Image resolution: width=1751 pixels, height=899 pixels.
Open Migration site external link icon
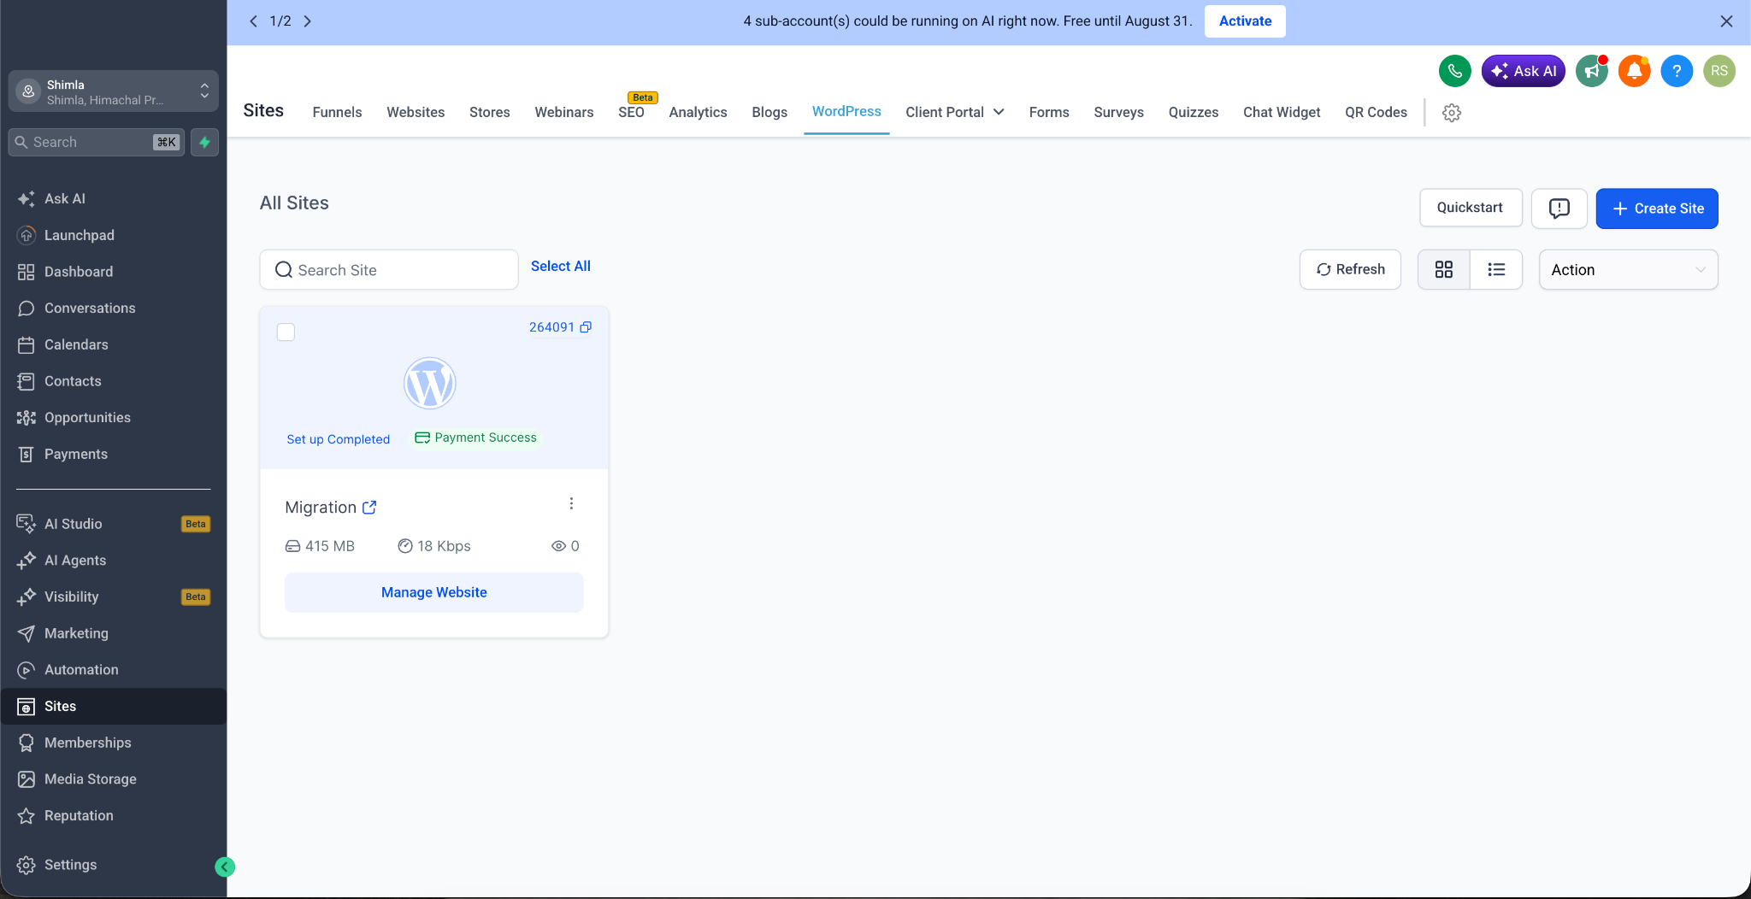369,508
